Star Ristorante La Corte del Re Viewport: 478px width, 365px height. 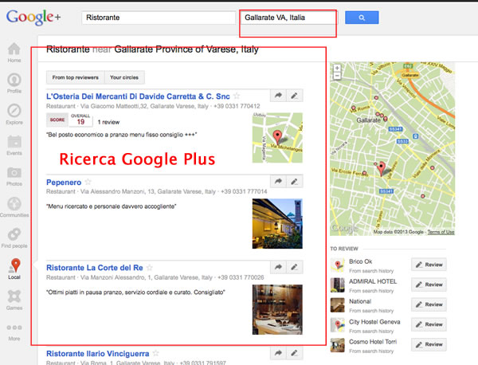[150, 268]
